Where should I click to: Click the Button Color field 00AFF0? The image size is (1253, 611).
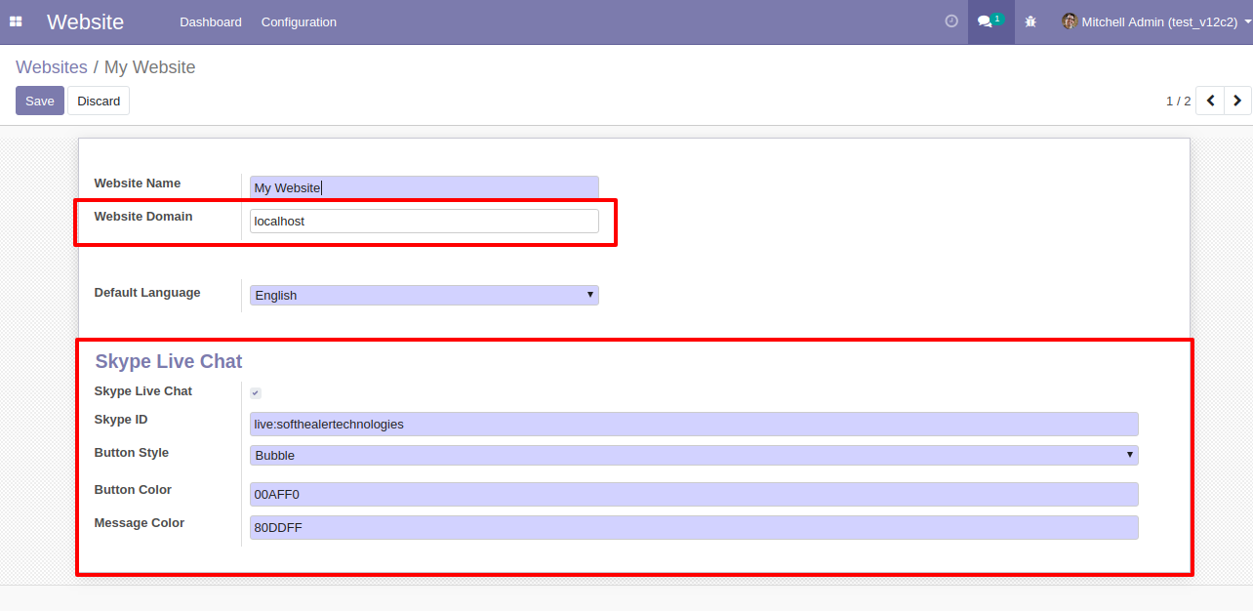point(694,494)
